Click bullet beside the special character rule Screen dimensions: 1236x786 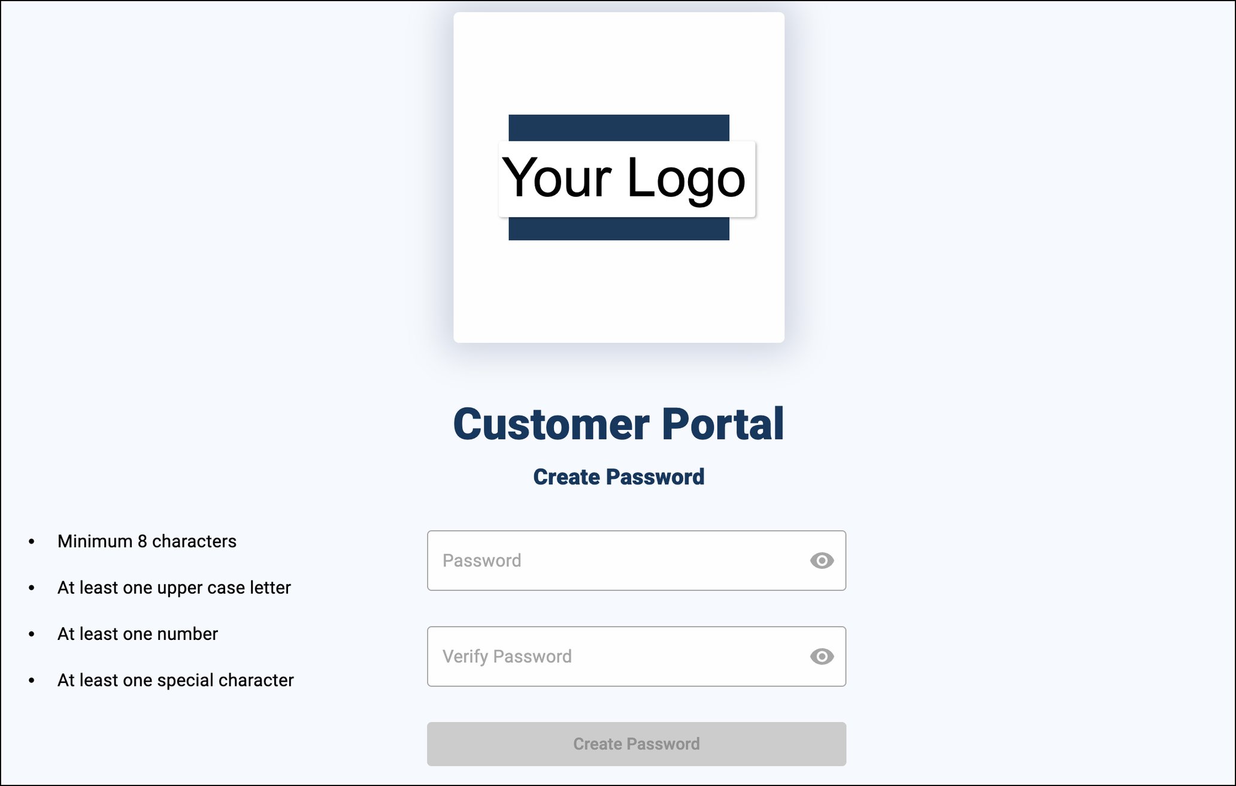[32, 681]
